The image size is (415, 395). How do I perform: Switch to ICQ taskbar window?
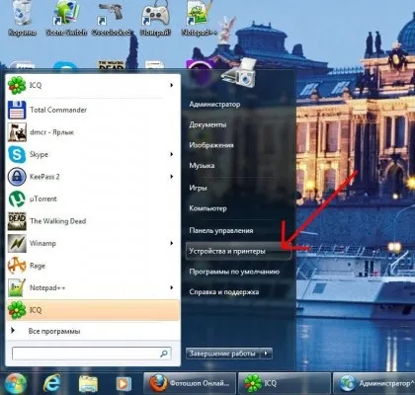pos(285,384)
